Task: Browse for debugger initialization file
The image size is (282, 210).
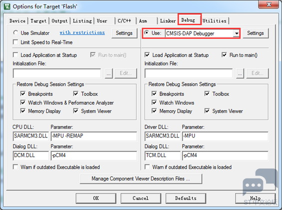Action: (x=240, y=73)
